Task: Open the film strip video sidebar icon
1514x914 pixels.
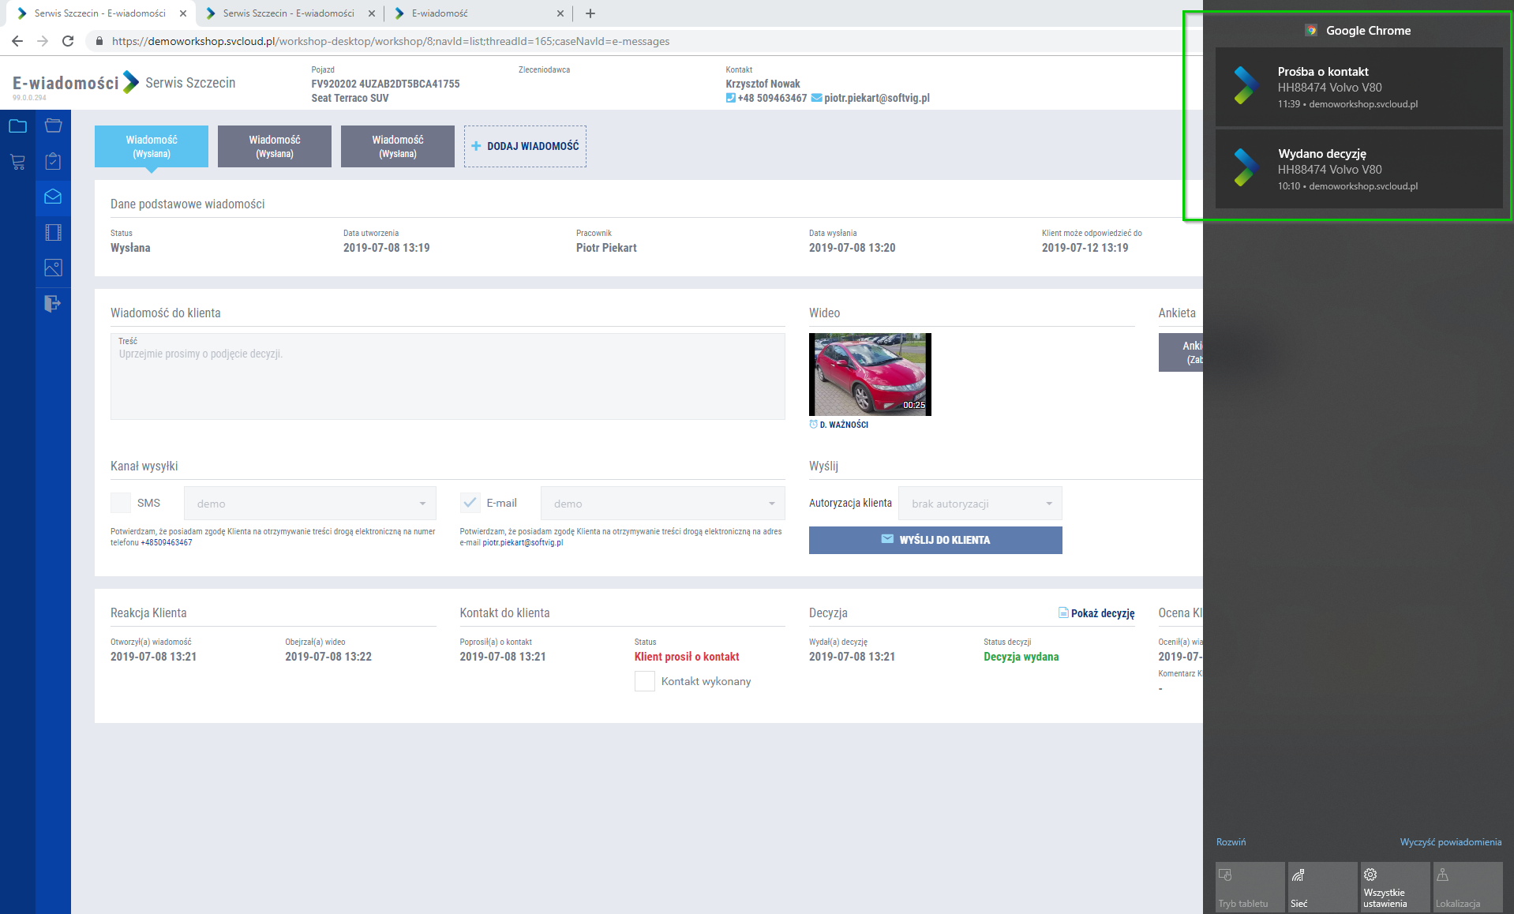Action: [x=53, y=232]
